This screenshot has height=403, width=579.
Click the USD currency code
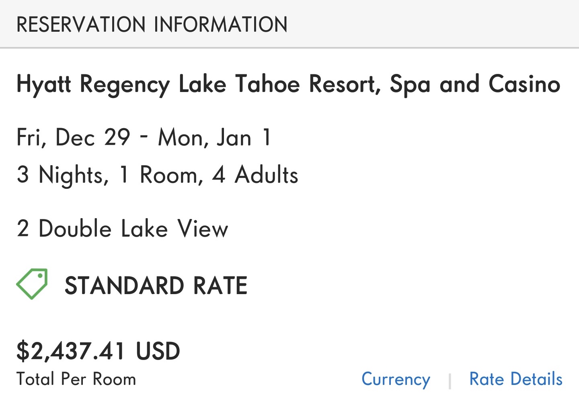pyautogui.click(x=158, y=351)
